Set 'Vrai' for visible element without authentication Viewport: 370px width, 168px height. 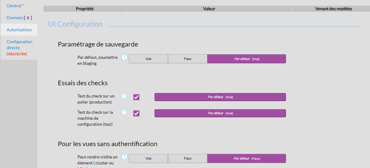(148, 158)
